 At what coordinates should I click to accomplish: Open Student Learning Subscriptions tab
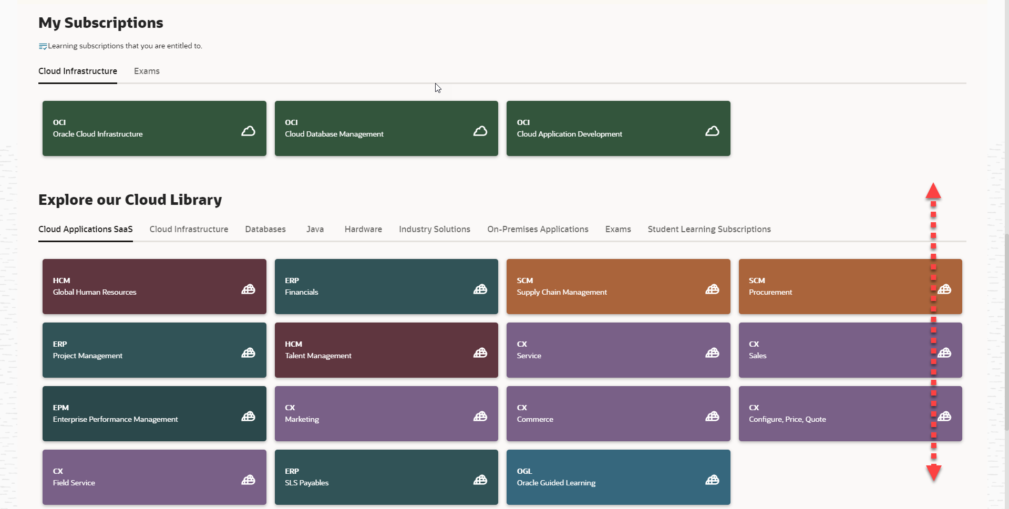click(709, 229)
